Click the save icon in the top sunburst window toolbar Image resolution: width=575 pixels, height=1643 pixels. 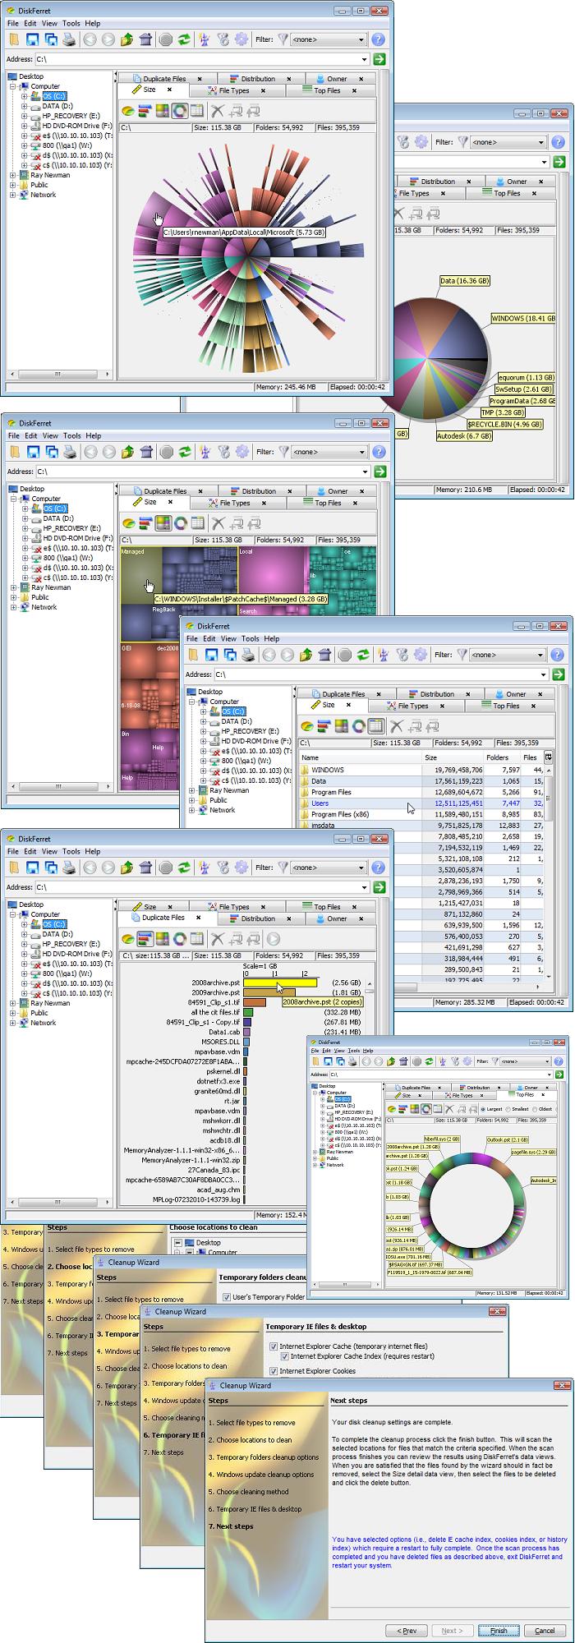coord(33,39)
